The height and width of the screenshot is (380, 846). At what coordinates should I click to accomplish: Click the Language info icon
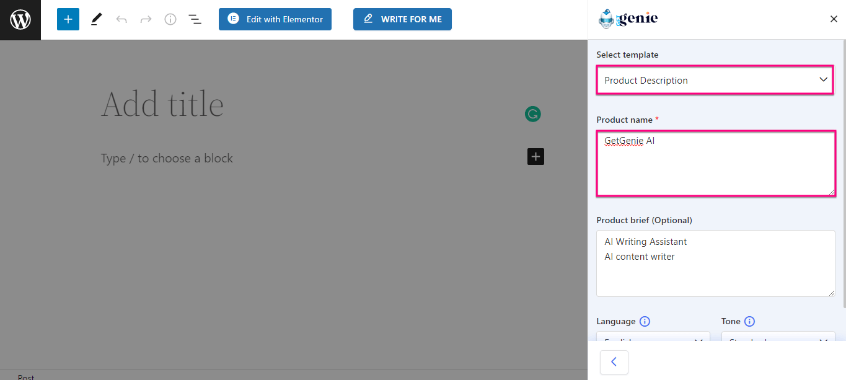645,321
